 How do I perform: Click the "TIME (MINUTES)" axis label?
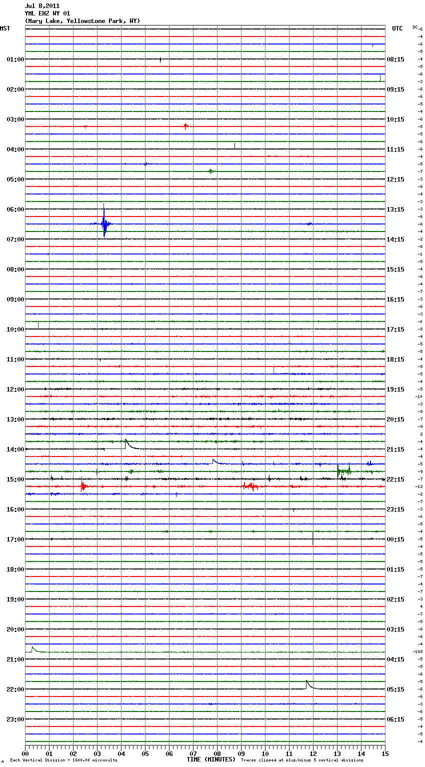tap(211, 759)
